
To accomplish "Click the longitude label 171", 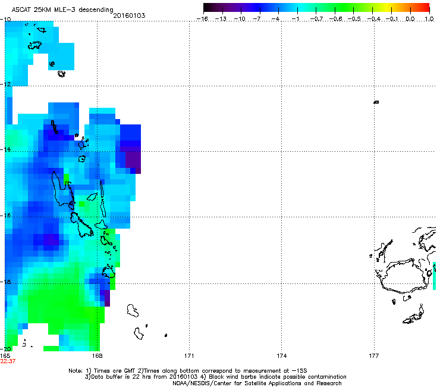I will (189, 356).
